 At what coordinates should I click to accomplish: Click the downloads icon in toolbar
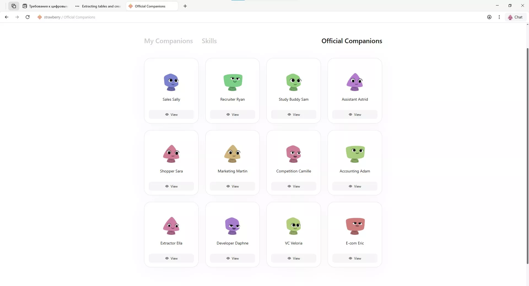pyautogui.click(x=489, y=17)
